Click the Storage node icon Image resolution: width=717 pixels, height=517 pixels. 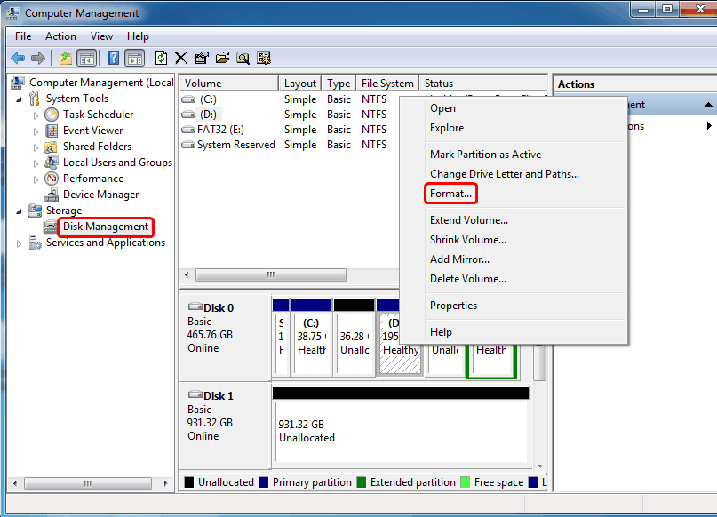[35, 211]
